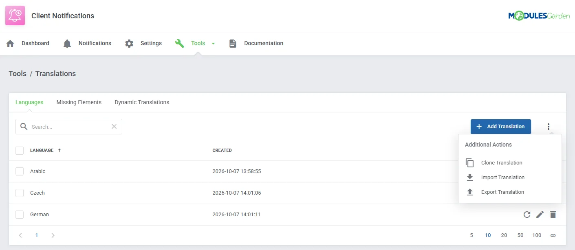Open the three-dot additional actions menu
This screenshot has height=250, width=575.
[x=549, y=127]
